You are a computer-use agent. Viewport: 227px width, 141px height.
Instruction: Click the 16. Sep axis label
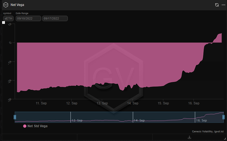194,103
